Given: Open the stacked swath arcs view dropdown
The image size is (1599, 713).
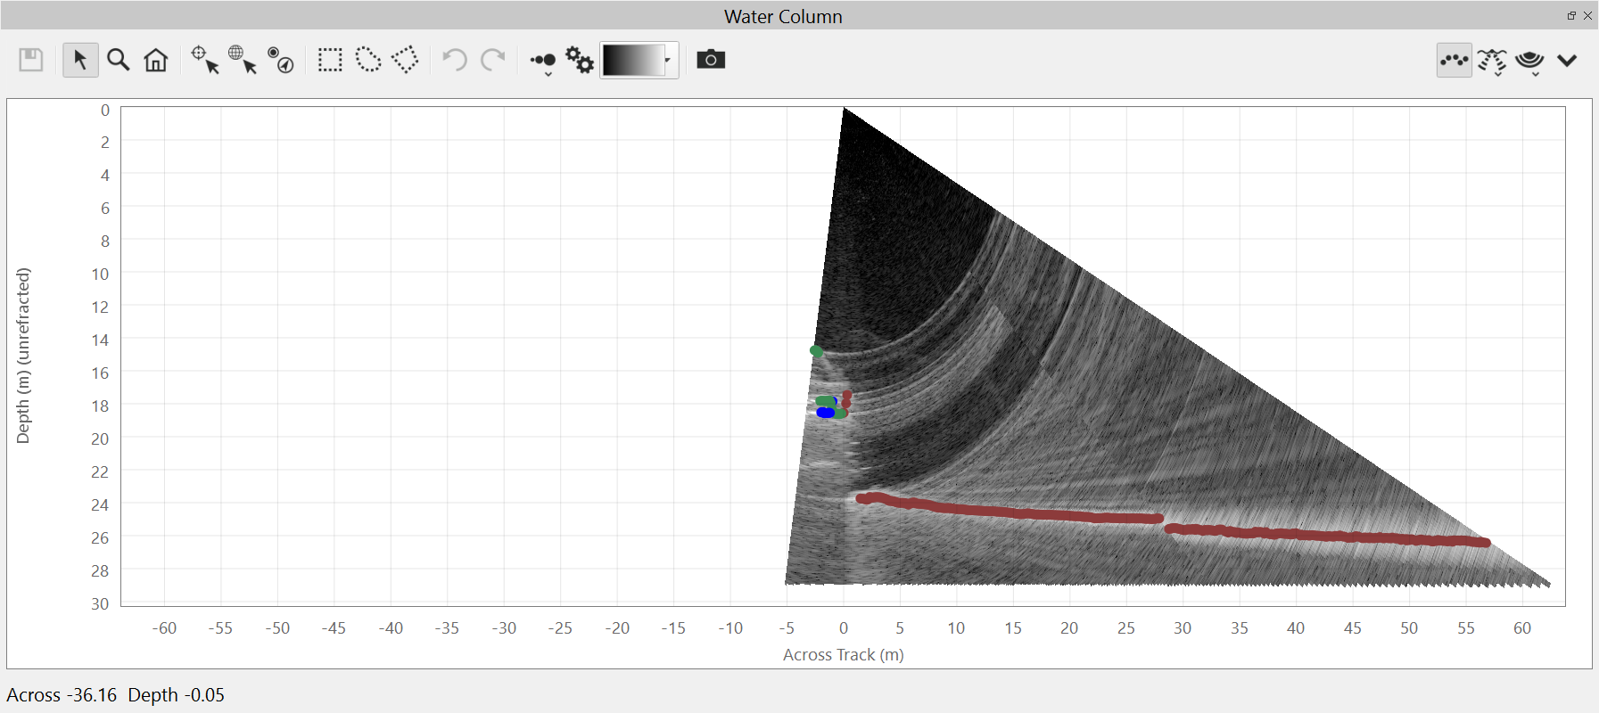Looking at the screenshot, I should tap(1530, 61).
